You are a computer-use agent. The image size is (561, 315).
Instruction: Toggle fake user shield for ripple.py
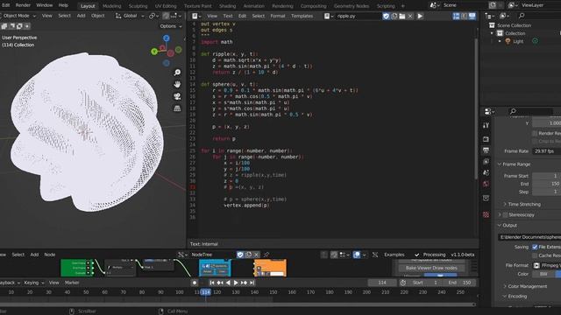(x=386, y=16)
